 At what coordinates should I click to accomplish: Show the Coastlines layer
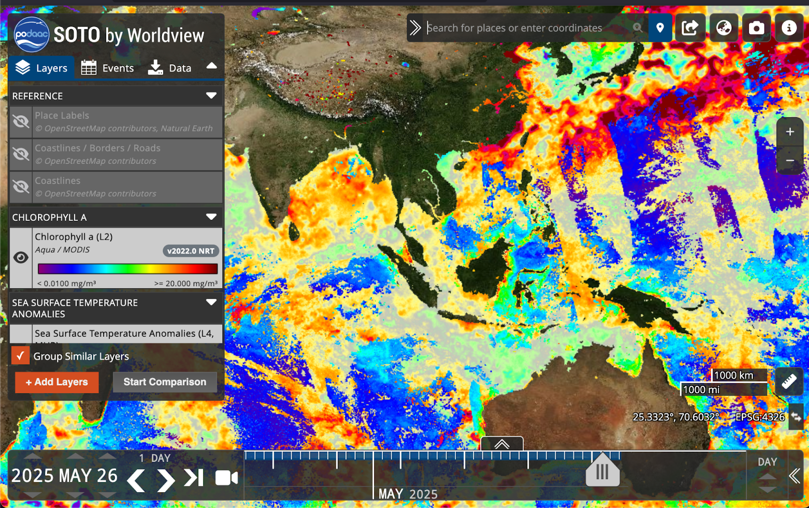(21, 187)
